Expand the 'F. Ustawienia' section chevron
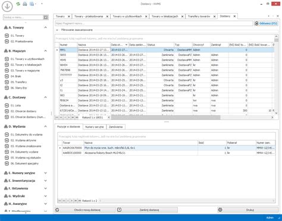The width and height of the screenshot is (282, 221). tap(46, 188)
